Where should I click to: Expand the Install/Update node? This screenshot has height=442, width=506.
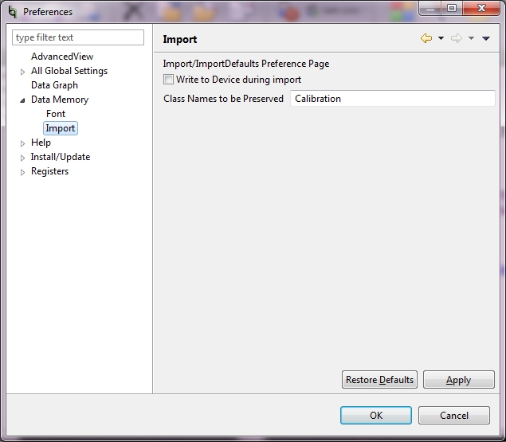[22, 158]
